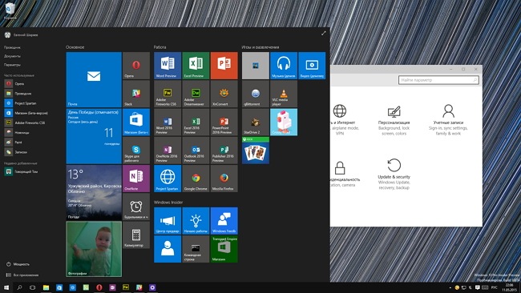
Task: Launch the Google Chrome tile
Action: point(196,179)
